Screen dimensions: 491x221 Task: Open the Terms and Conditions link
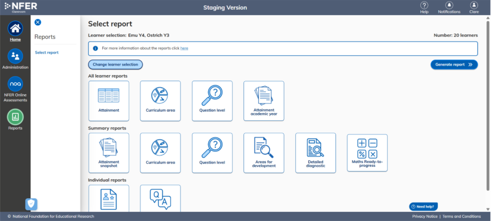point(461,216)
